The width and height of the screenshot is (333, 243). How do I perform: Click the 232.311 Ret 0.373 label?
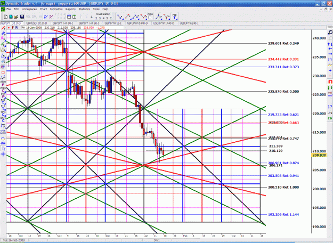283,67
